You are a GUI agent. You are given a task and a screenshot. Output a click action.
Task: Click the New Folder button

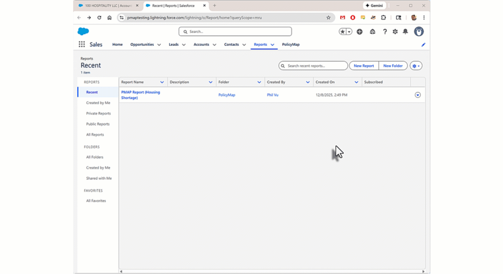tap(393, 66)
